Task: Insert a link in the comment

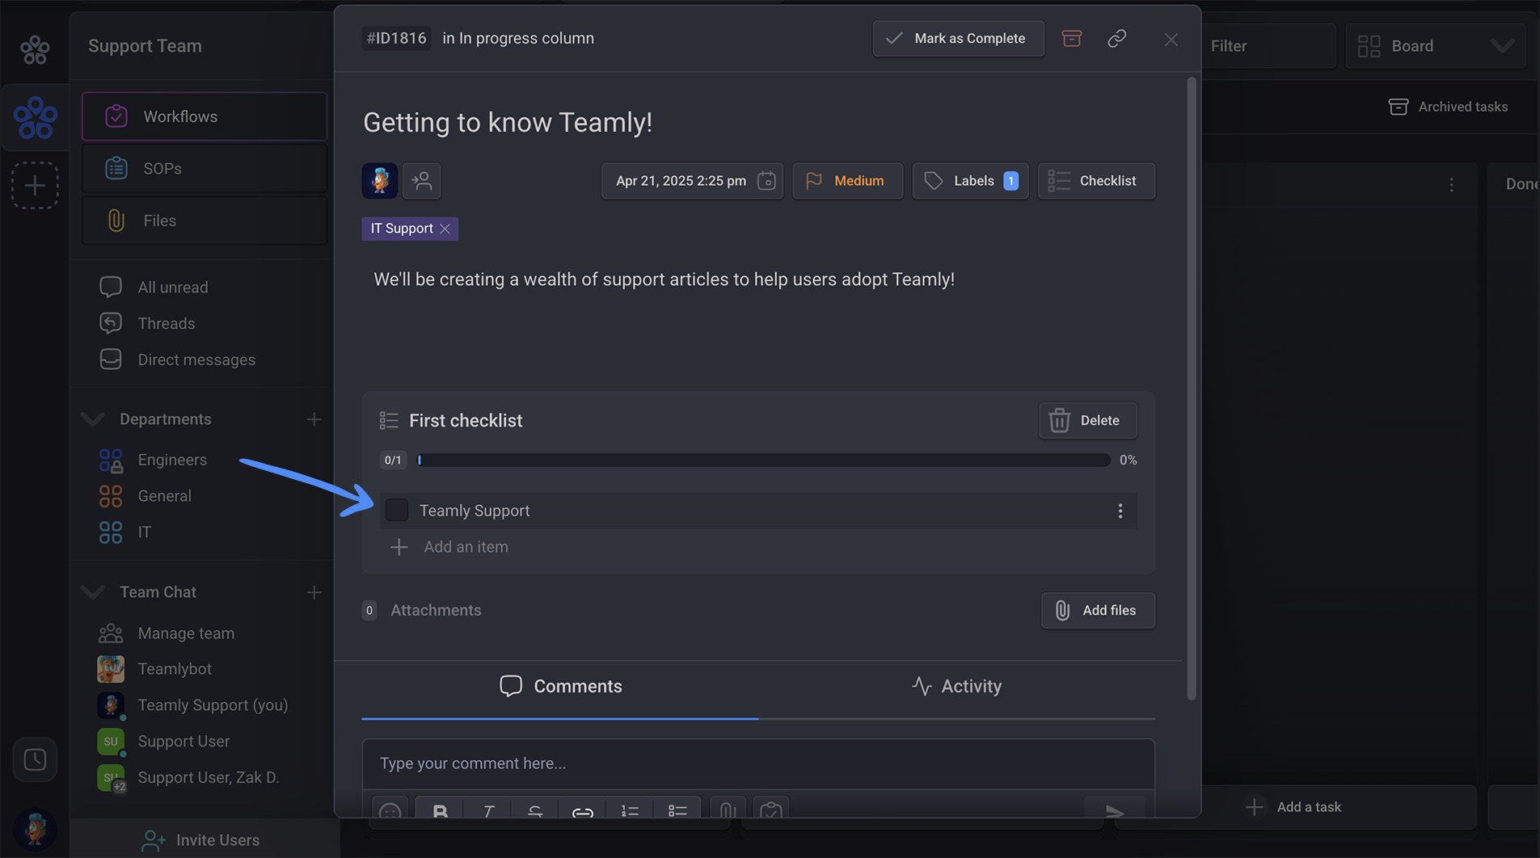Action: point(582,810)
